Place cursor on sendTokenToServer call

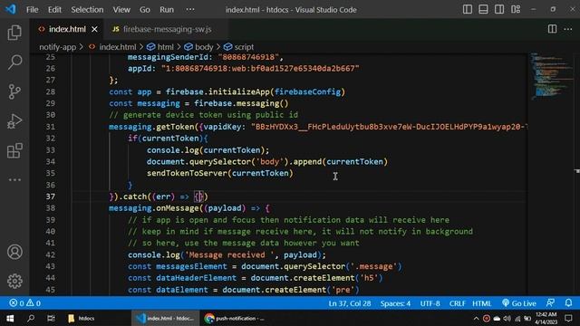click(219, 173)
